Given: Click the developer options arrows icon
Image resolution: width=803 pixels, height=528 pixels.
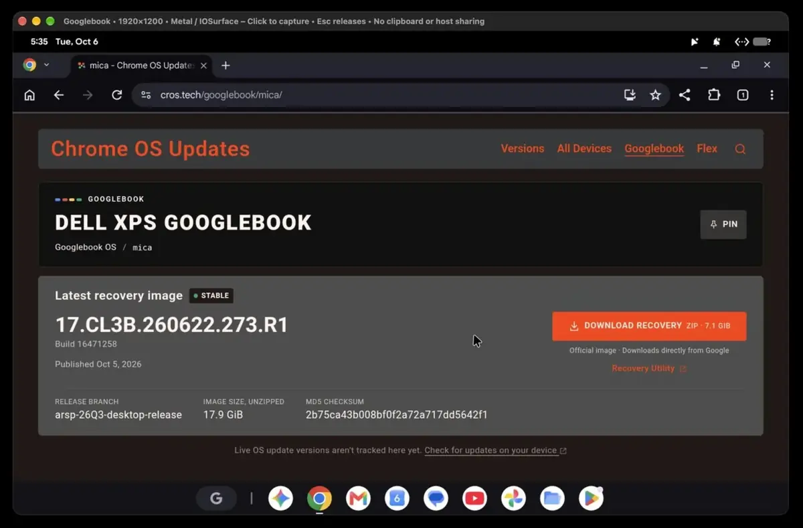Looking at the screenshot, I should 741,41.
